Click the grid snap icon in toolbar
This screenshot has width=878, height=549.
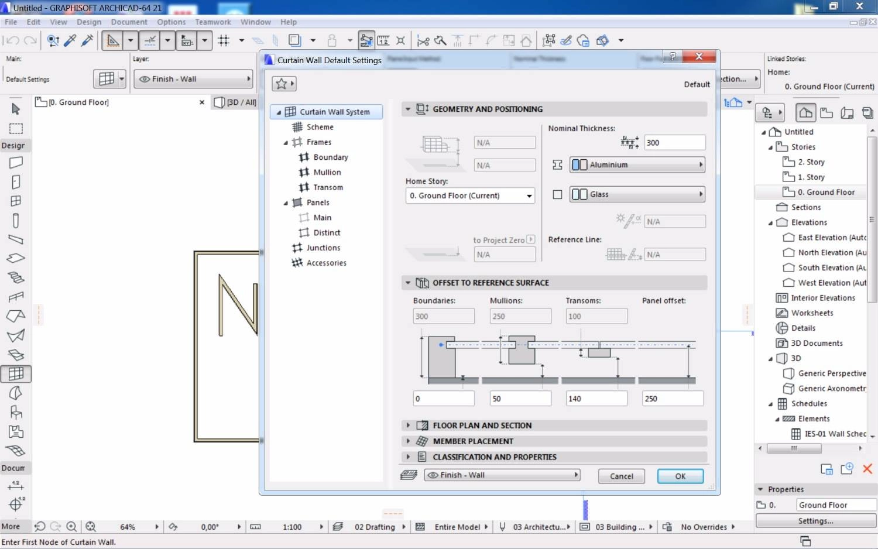point(224,40)
